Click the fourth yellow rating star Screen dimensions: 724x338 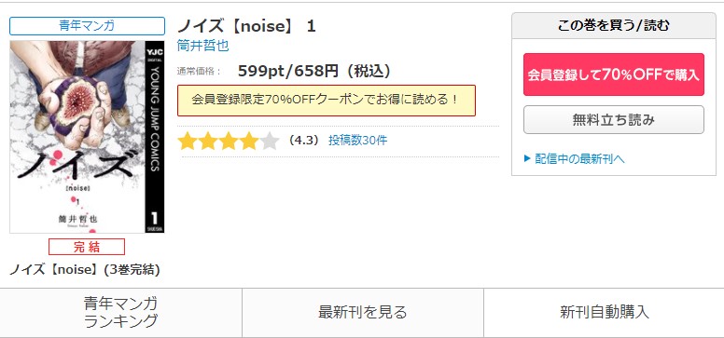[x=249, y=141]
